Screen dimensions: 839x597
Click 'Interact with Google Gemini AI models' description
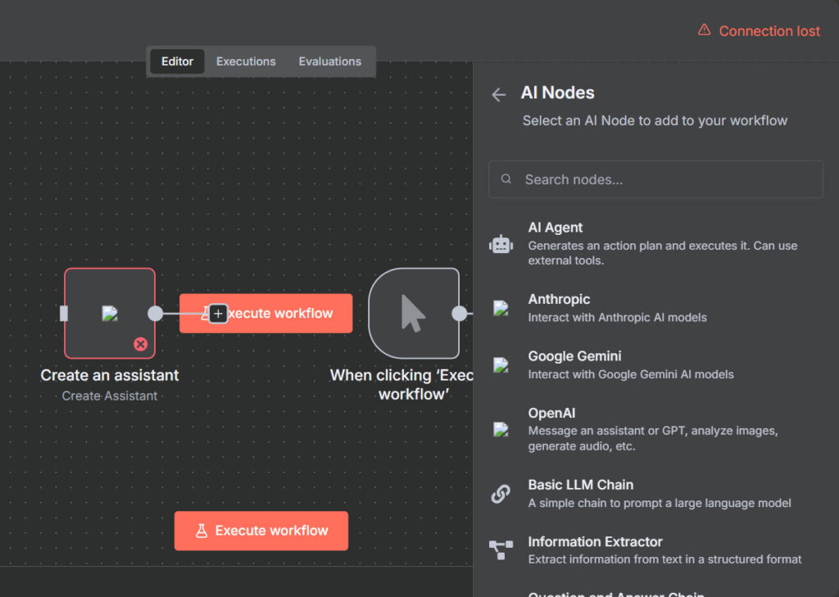(631, 374)
